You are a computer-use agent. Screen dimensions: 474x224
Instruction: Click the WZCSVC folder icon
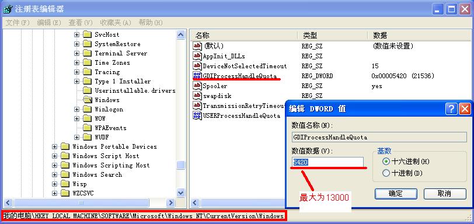tap(65, 193)
